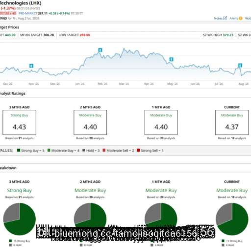Click the 4.40 rating box for 2 MTHS AGO
Screen dimensions: 251x251
click(x=90, y=123)
